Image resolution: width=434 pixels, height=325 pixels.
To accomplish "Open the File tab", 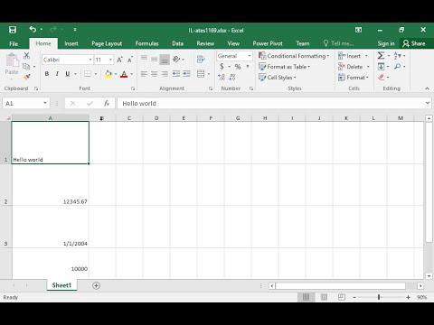I will [14, 43].
